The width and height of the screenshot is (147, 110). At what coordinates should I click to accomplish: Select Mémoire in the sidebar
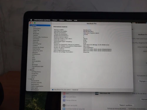click(35, 53)
